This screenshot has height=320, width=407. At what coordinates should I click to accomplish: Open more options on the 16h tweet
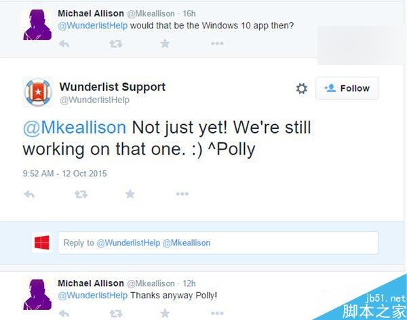click(216, 44)
